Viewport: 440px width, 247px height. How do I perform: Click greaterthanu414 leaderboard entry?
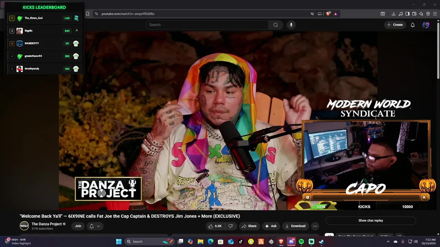[x=45, y=56]
